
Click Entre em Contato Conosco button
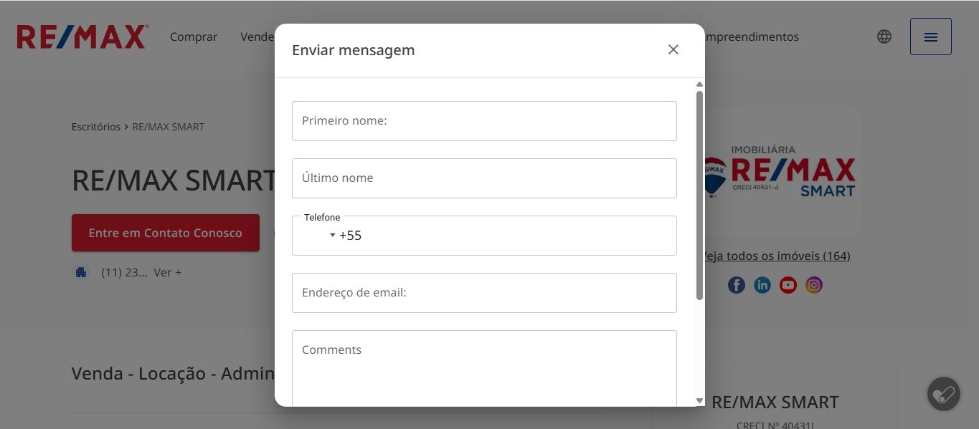click(166, 233)
